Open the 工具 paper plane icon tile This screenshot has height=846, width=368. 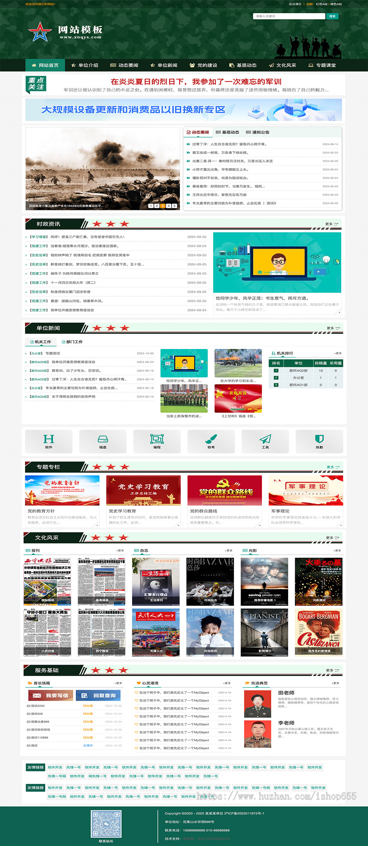pyautogui.click(x=265, y=441)
